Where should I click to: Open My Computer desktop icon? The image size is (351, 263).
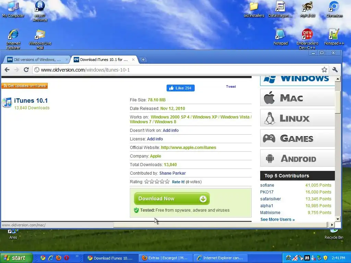[x=13, y=9]
